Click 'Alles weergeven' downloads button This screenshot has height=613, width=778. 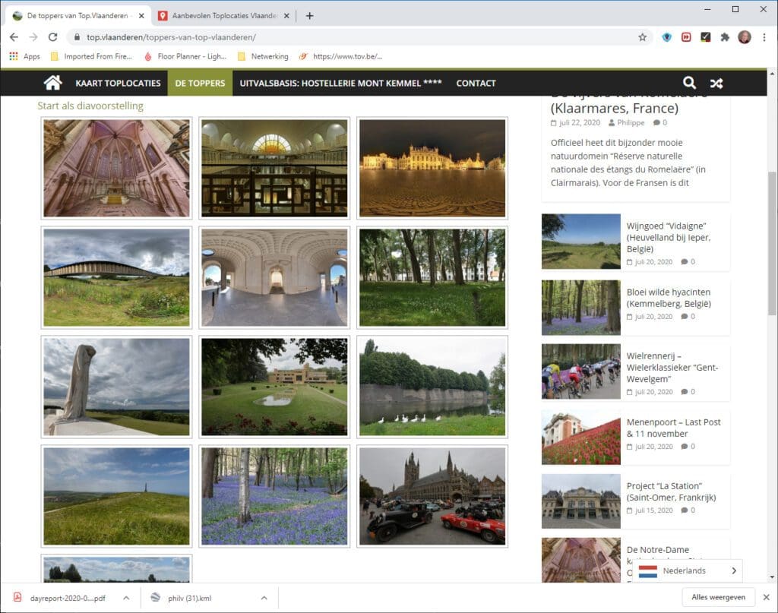[719, 597]
